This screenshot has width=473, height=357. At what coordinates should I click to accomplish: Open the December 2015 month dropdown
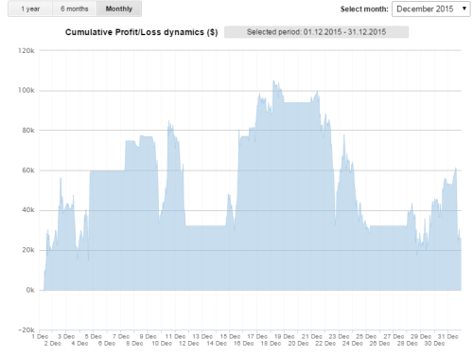430,9
